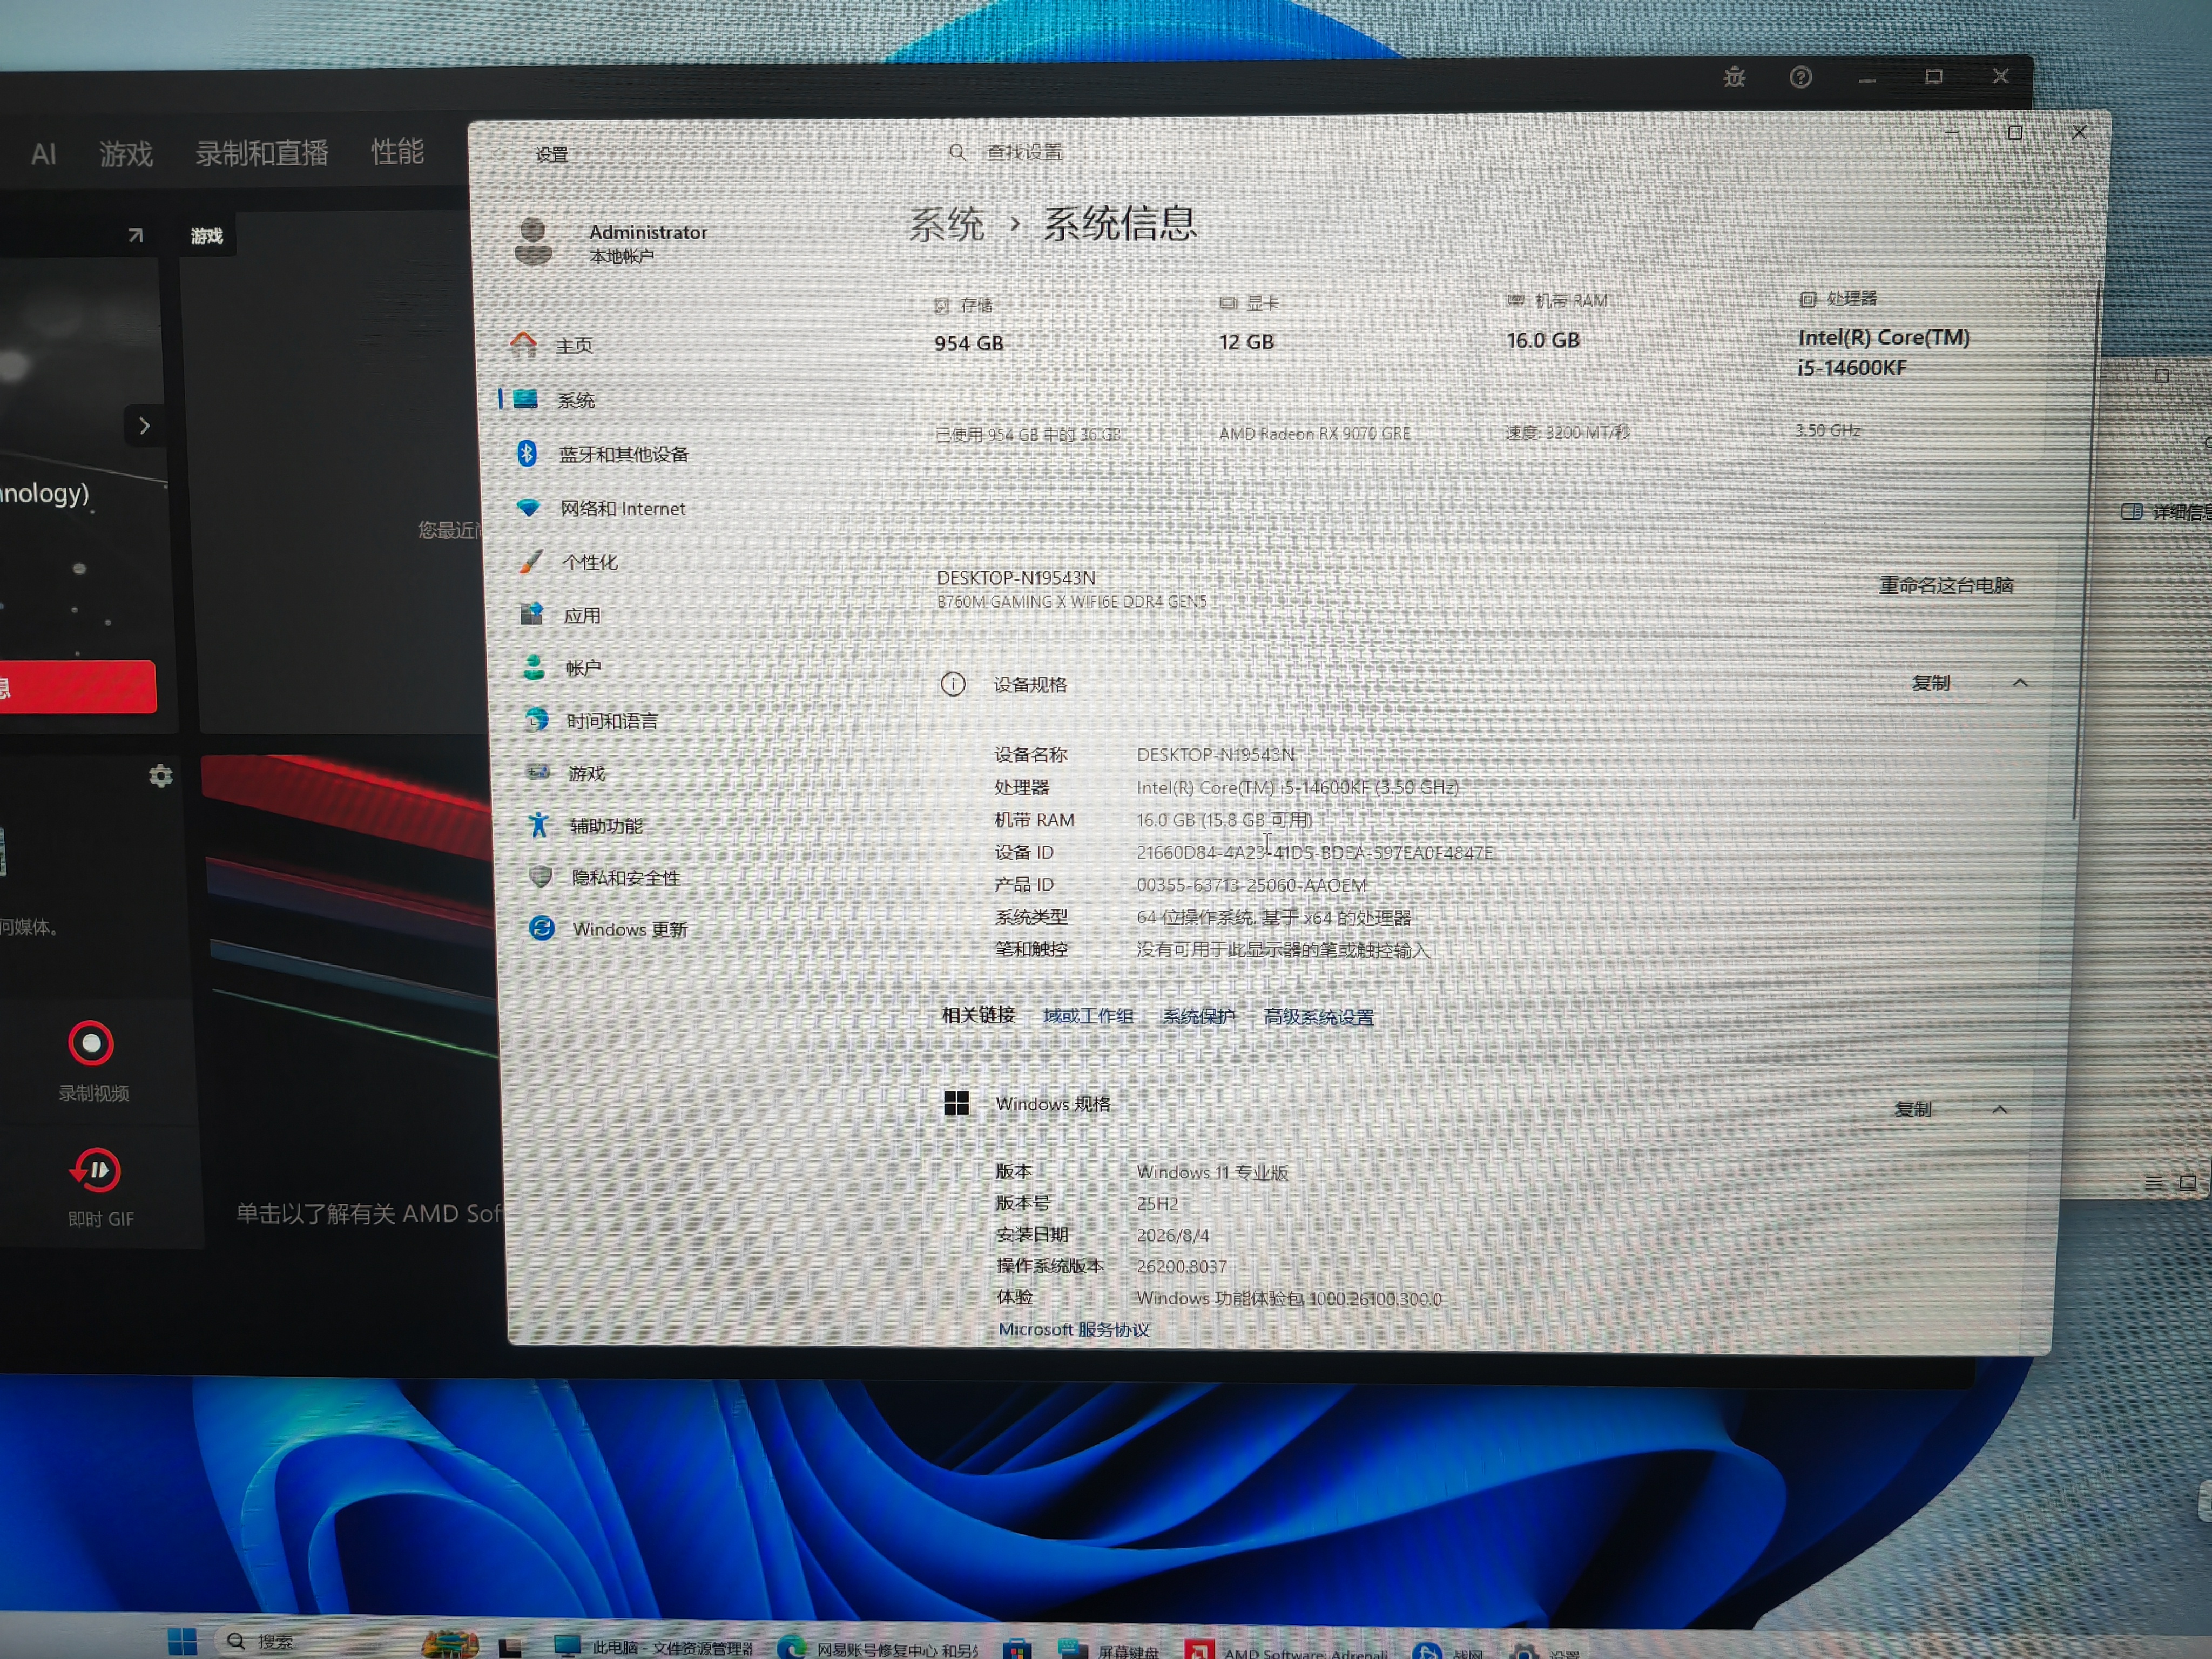Click 系统 in the breadcrumb title
Screen dimensions: 2212x1659
click(x=946, y=224)
